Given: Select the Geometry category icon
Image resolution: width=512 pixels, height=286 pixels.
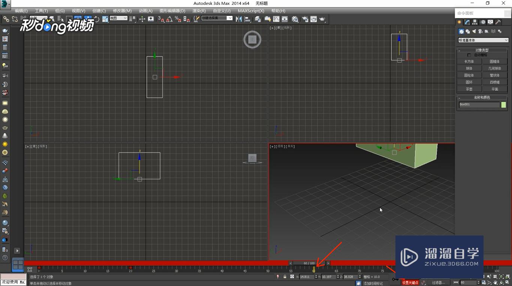Looking at the screenshot, I should (461, 31).
